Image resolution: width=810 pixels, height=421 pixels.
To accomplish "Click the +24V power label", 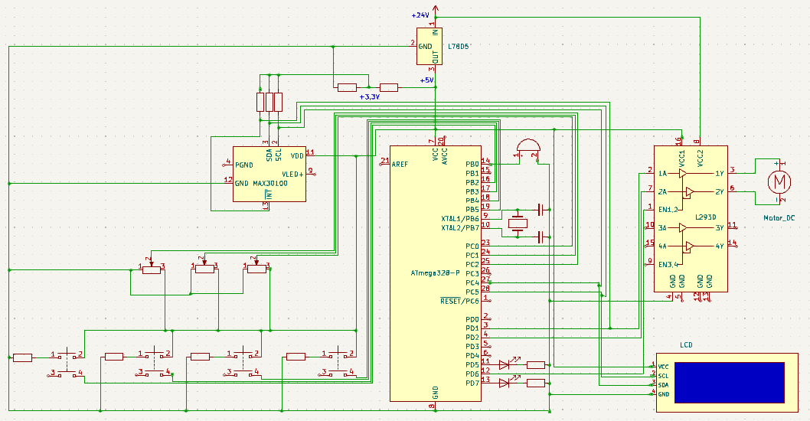I will pos(420,15).
